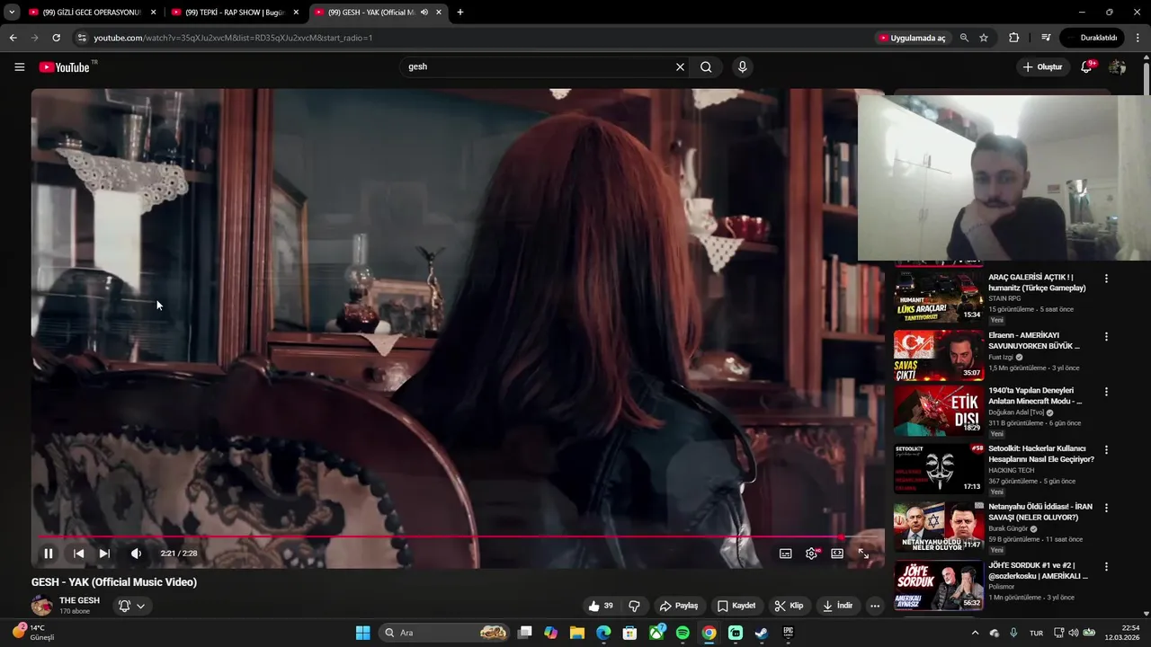The height and width of the screenshot is (647, 1151).
Task: Open the Oluştur create menu
Action: tap(1041, 66)
